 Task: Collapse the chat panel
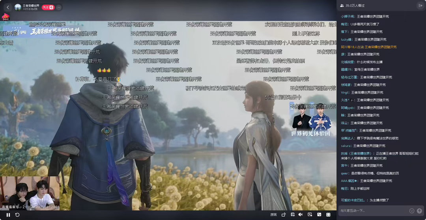coord(420,6)
